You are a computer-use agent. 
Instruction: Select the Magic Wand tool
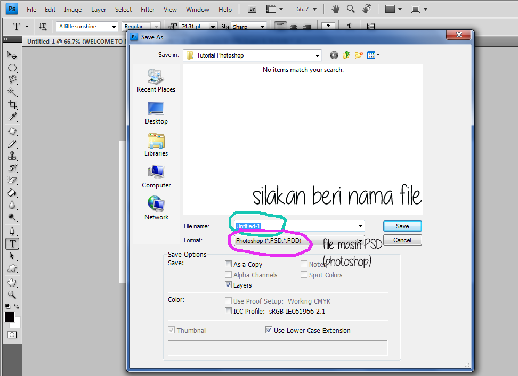coord(12,92)
